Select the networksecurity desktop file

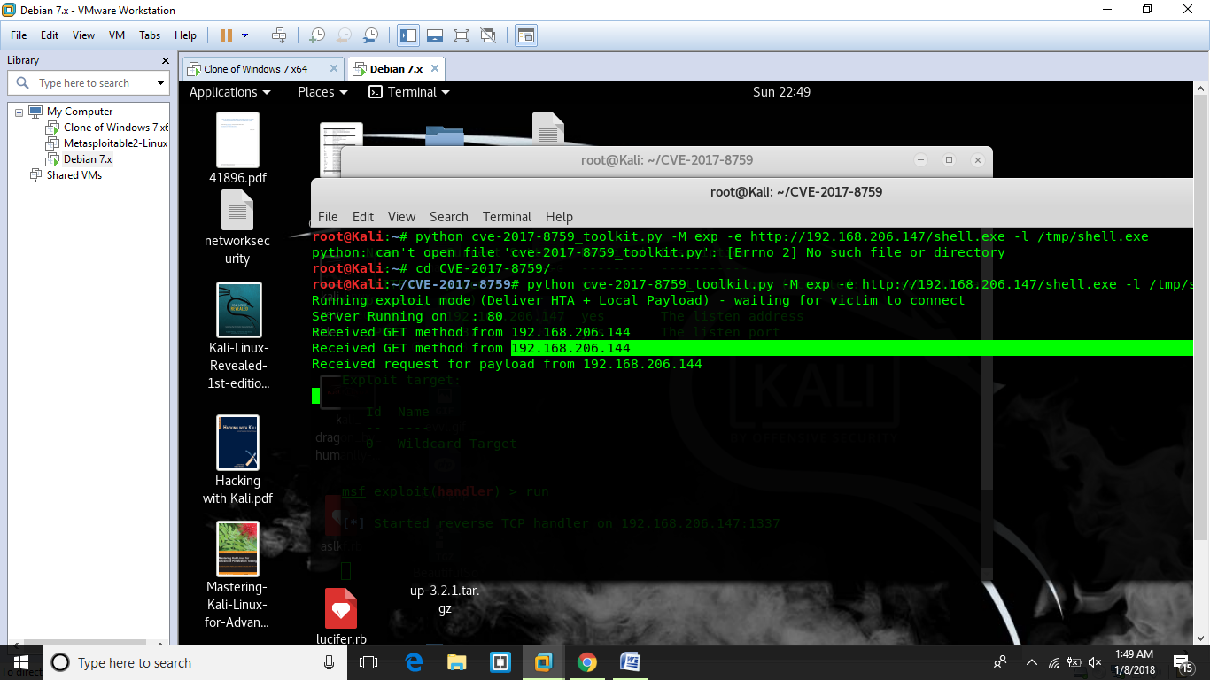pyautogui.click(x=237, y=228)
